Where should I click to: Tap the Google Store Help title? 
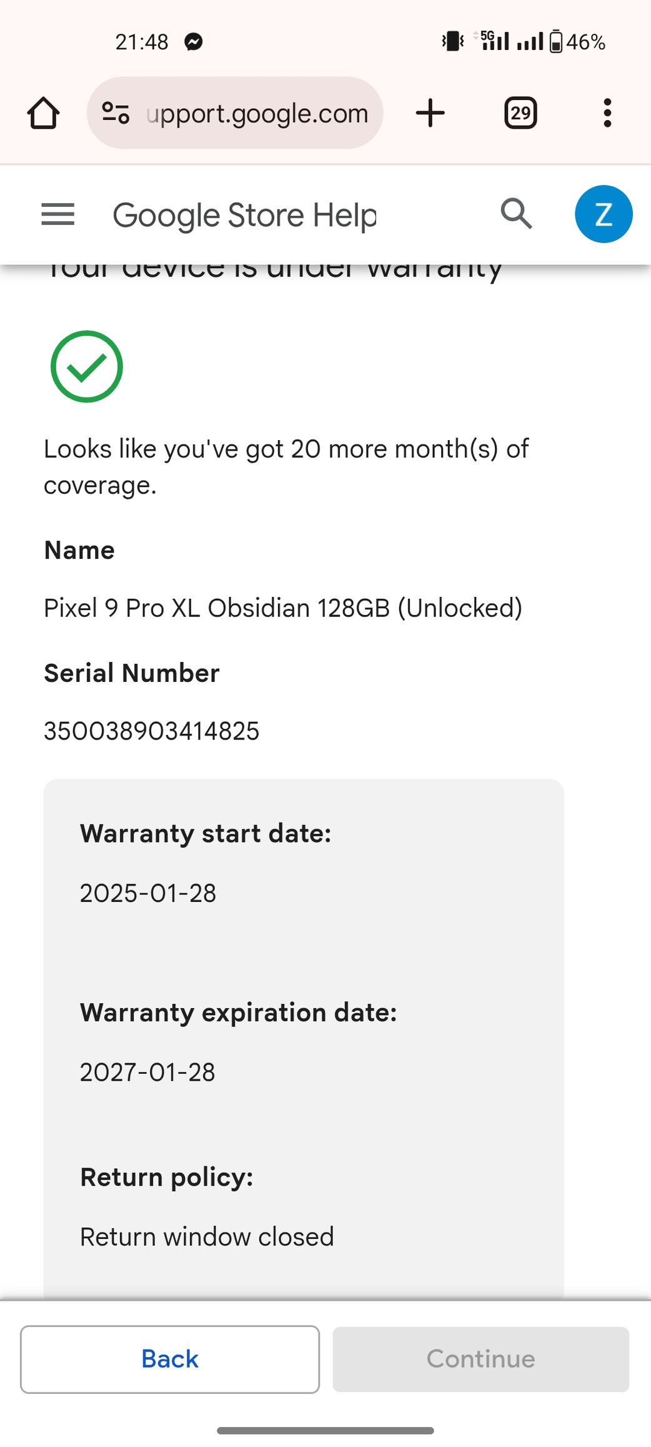coord(245,215)
